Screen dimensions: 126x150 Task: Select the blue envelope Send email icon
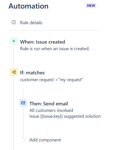pyautogui.click(x=23, y=103)
